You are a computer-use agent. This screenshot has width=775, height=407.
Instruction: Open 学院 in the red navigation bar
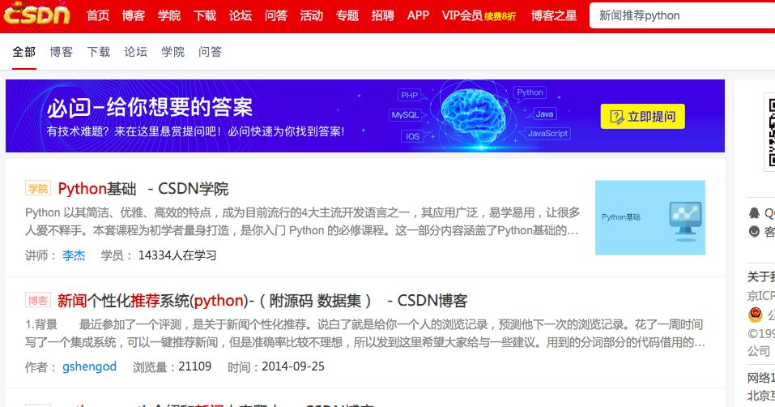[x=169, y=15]
